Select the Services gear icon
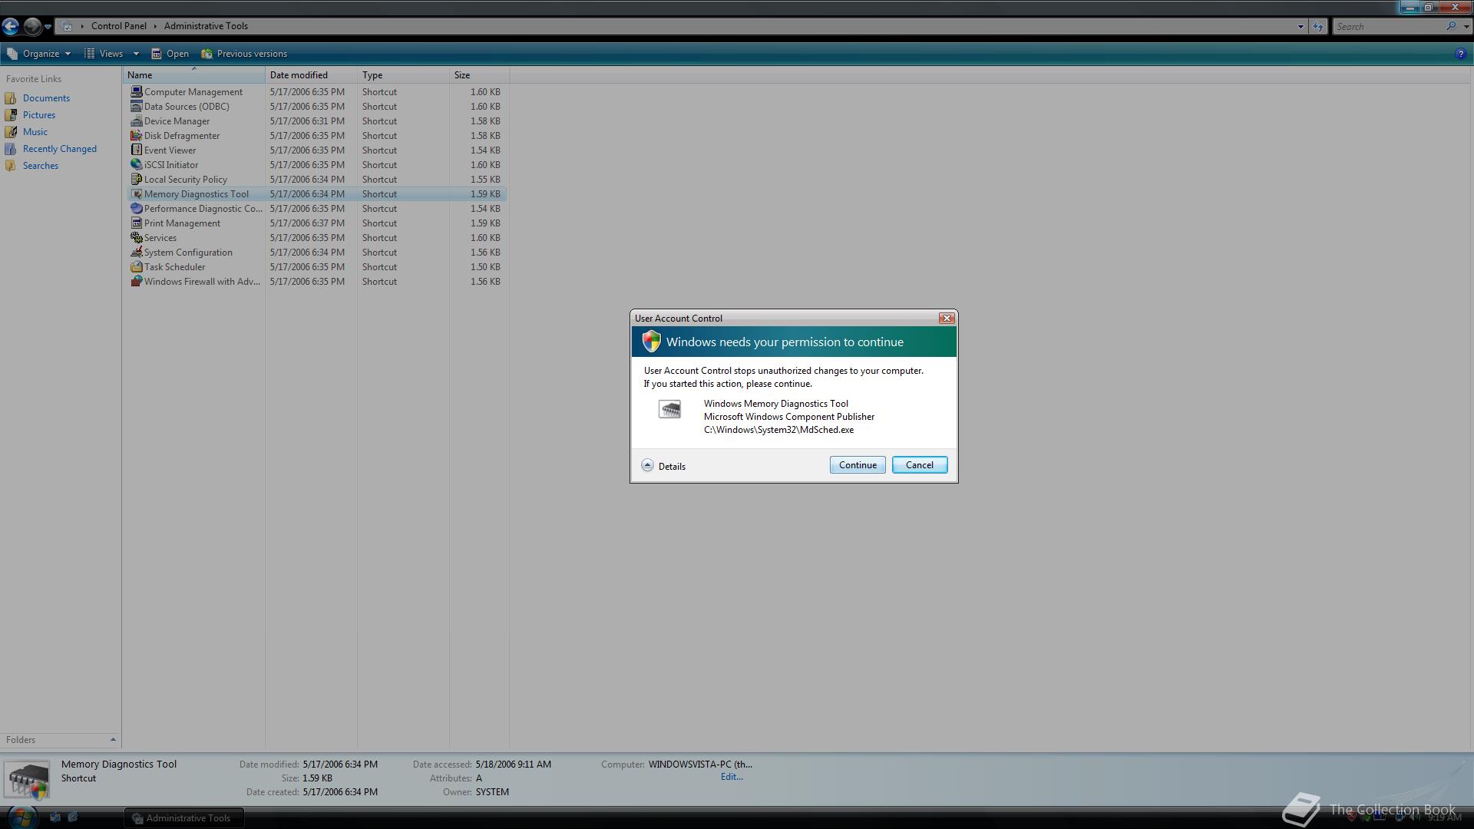 (x=137, y=238)
